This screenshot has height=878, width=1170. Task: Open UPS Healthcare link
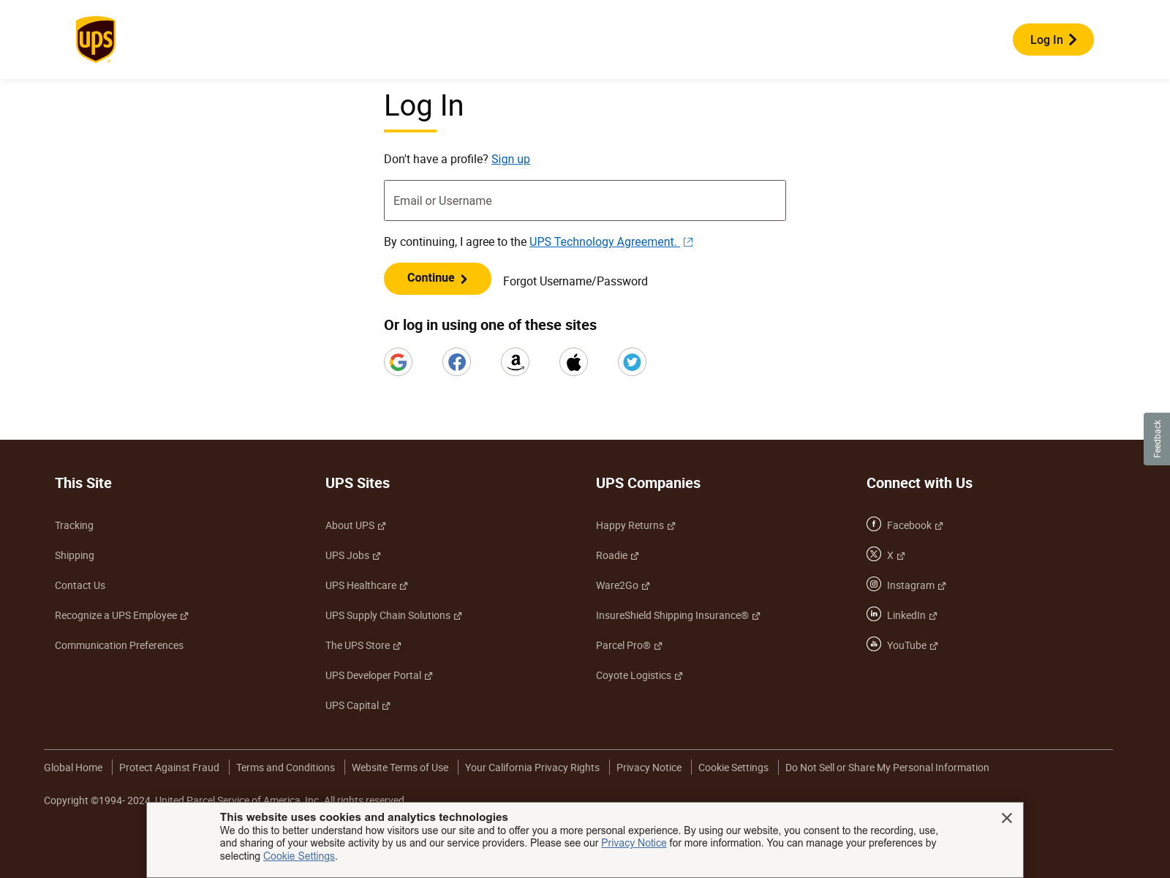tap(366, 585)
